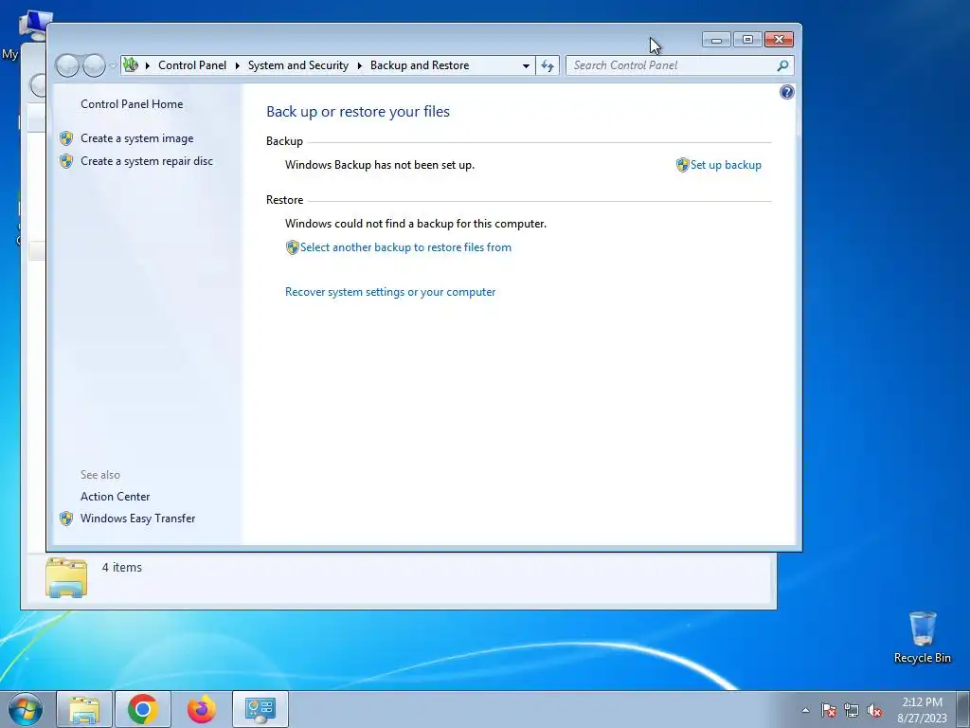Click the folder icon in background window details pane
Viewport: 970px width, 728px height.
(66, 577)
